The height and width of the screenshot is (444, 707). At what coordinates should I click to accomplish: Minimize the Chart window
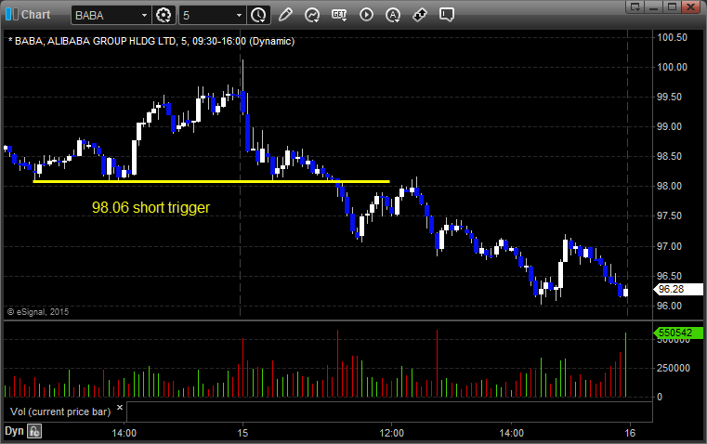click(x=653, y=7)
